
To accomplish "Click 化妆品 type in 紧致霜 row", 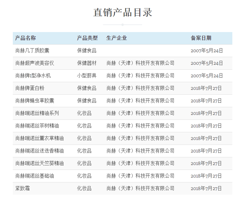I will (84, 189).
